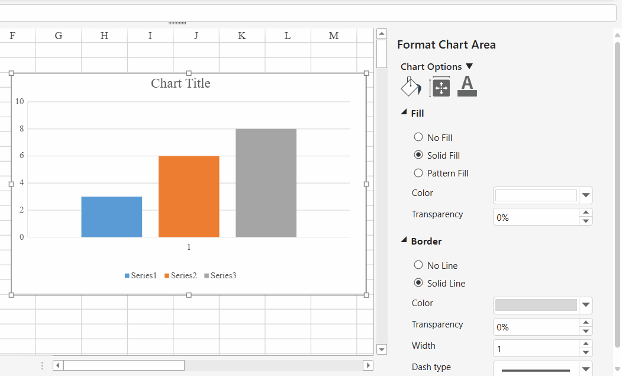Open the fill Color dropdown arrow

click(x=586, y=195)
